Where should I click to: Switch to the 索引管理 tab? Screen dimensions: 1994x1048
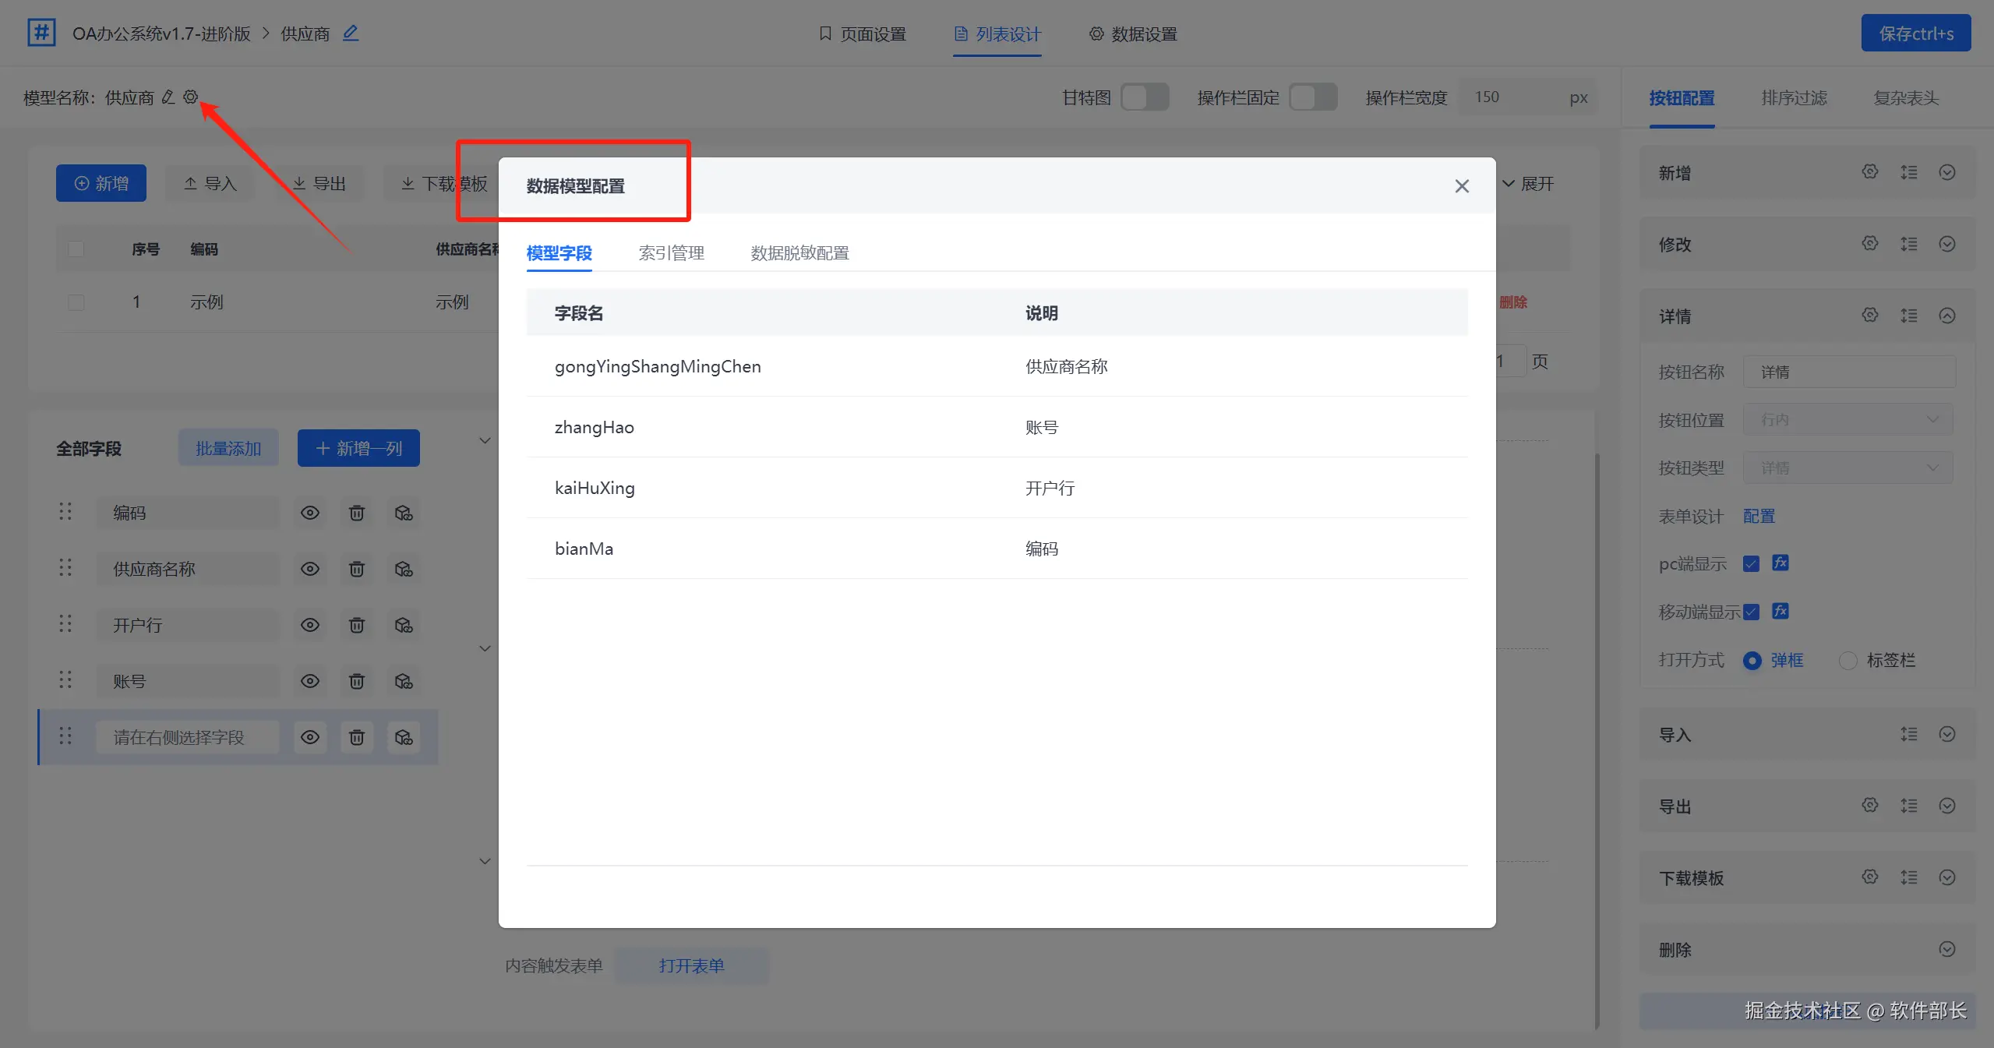[671, 253]
